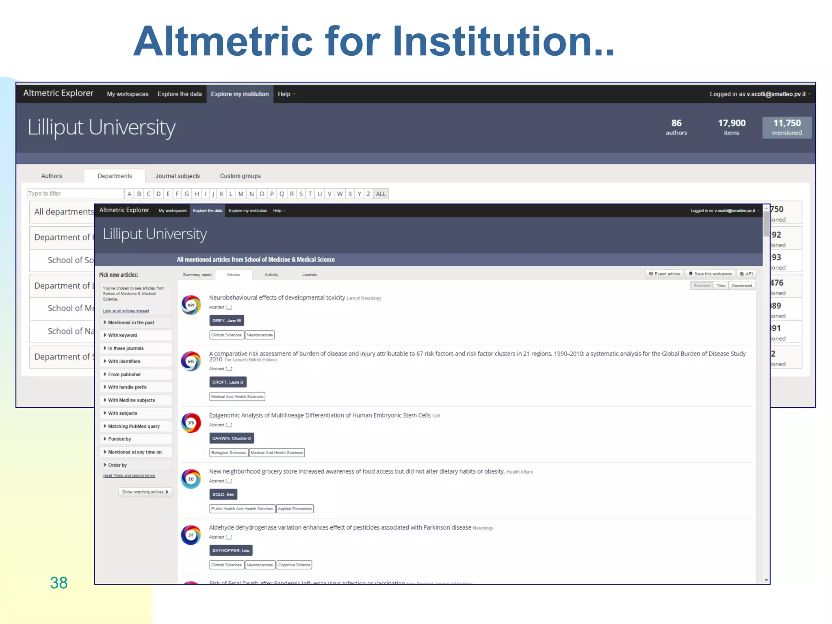The image size is (832, 624).
Task: Click scrollbar down arrow in front window
Action: point(766,581)
